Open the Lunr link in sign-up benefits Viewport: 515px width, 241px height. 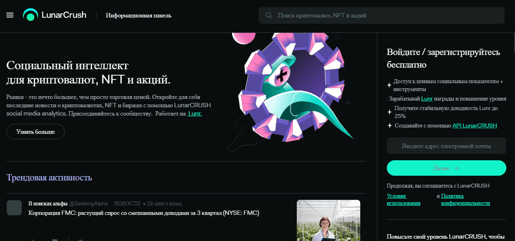coord(427,99)
